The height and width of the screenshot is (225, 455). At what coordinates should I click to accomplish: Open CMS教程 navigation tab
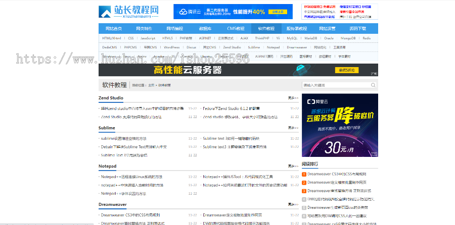tap(236, 29)
